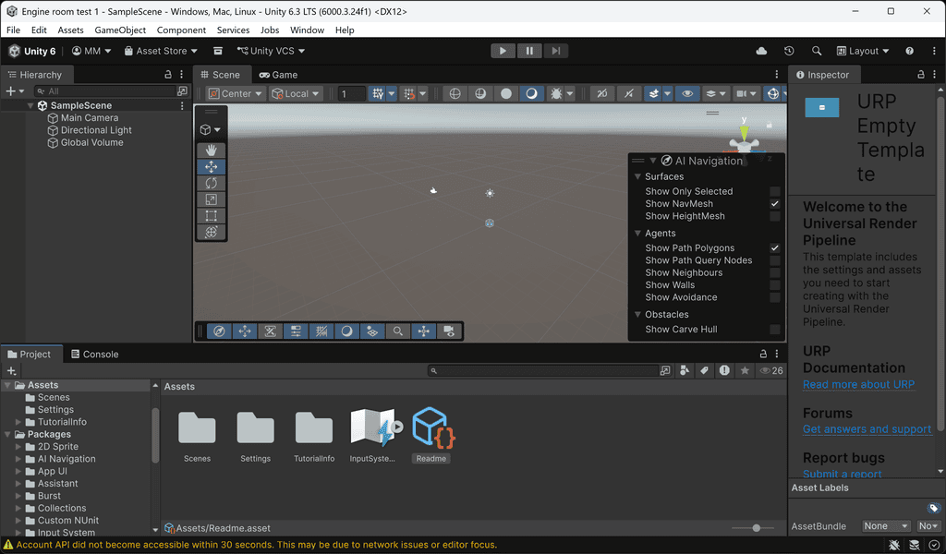This screenshot has height=554, width=946.
Task: Click the favorites star icon in Project
Action: 745,371
